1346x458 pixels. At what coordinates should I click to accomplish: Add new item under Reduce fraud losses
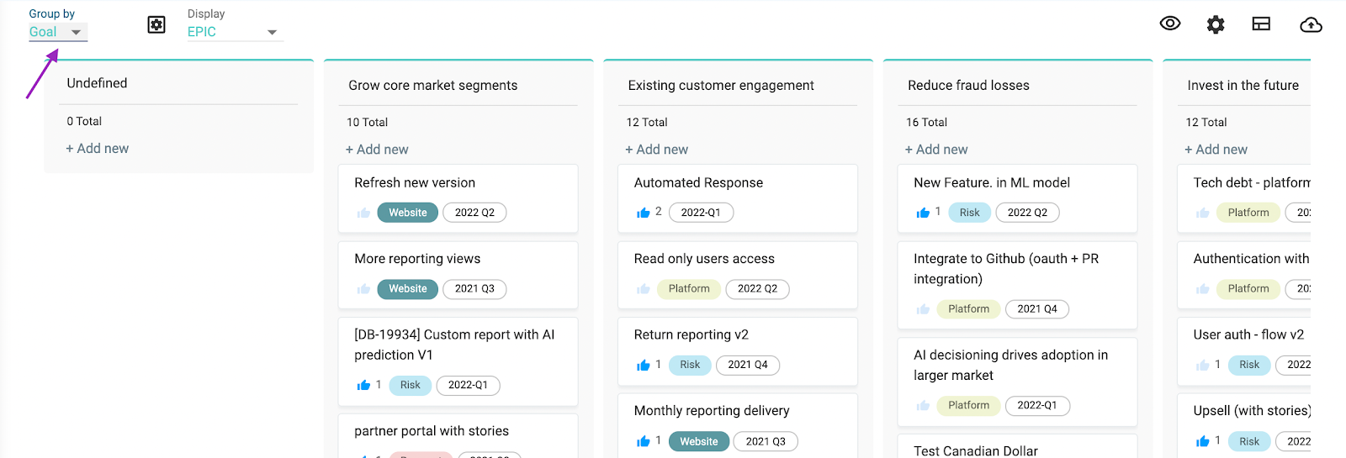point(936,150)
